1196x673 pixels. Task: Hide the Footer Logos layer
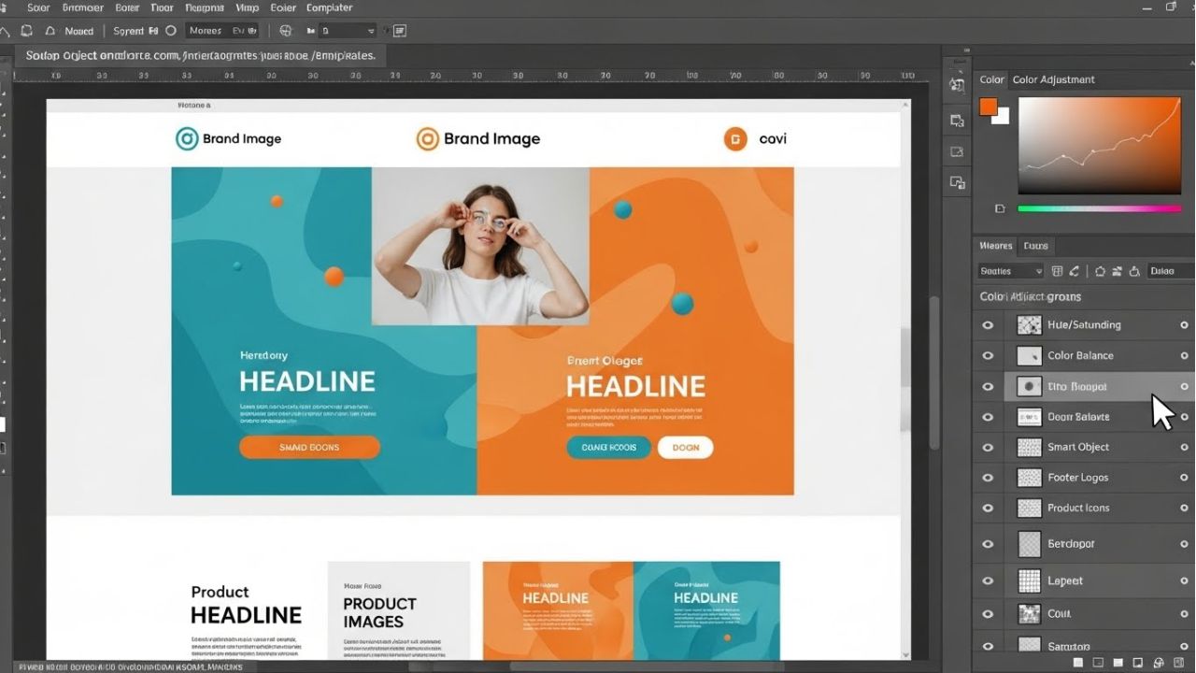click(x=988, y=478)
